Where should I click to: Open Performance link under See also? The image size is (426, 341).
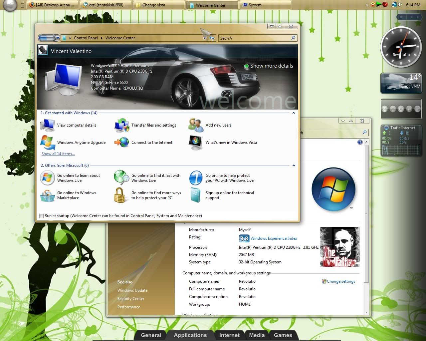129,307
